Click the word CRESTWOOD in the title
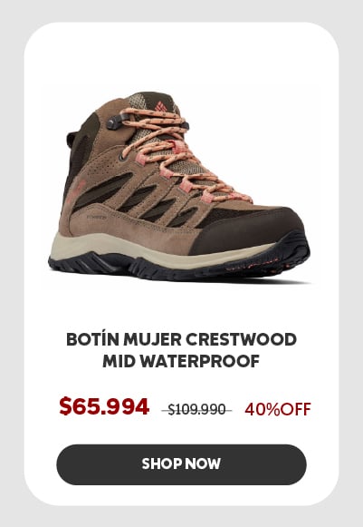 tap(241, 339)
